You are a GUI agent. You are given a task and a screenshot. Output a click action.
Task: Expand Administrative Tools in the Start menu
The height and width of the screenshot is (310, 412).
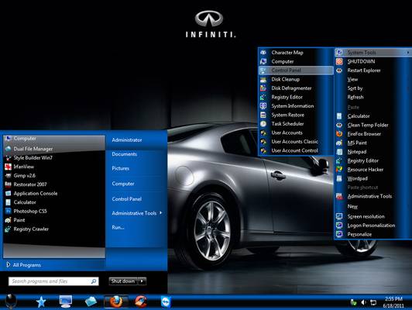[x=136, y=213]
